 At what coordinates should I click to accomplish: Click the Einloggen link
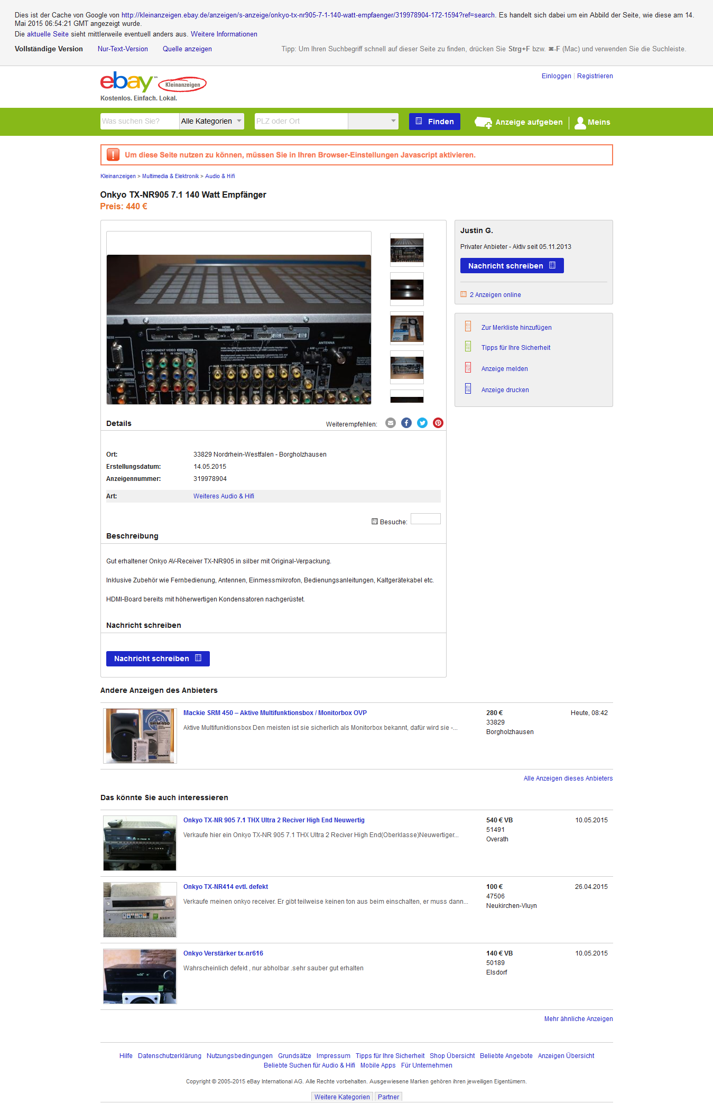pos(556,76)
